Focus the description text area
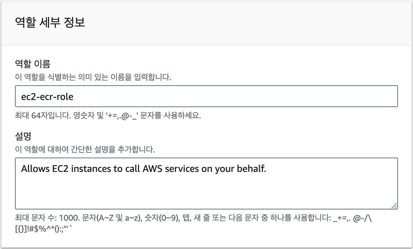413x249 pixels. [206, 184]
